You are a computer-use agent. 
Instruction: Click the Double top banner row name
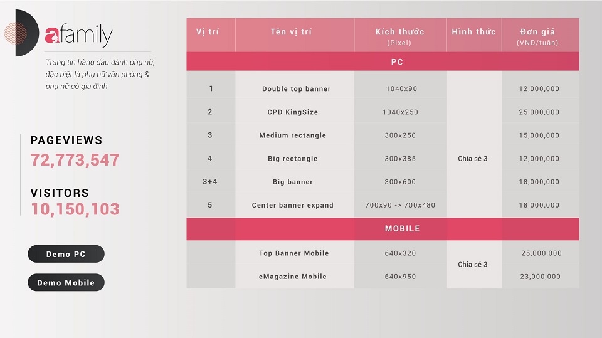[296, 89]
